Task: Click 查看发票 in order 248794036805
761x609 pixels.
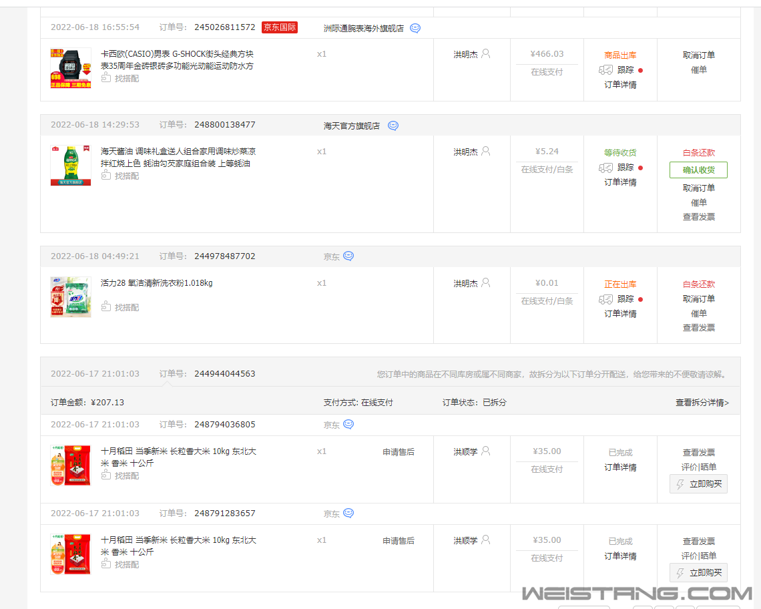Action: [698, 452]
